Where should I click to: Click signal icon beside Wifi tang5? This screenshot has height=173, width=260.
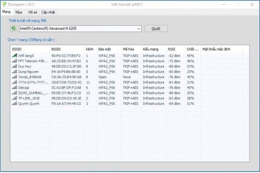(x=15, y=56)
